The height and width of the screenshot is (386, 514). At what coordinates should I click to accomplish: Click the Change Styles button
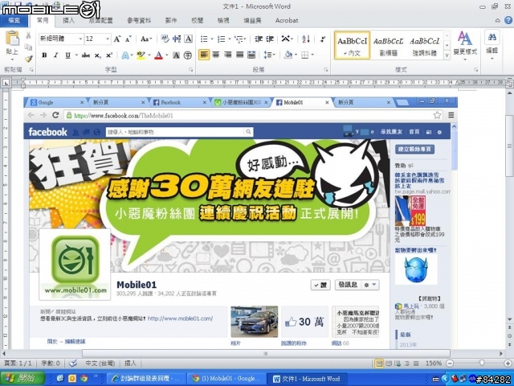(465, 45)
